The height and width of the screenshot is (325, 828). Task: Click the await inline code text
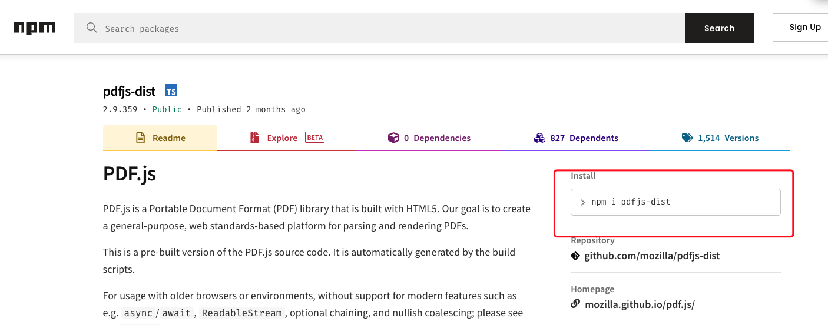177,313
